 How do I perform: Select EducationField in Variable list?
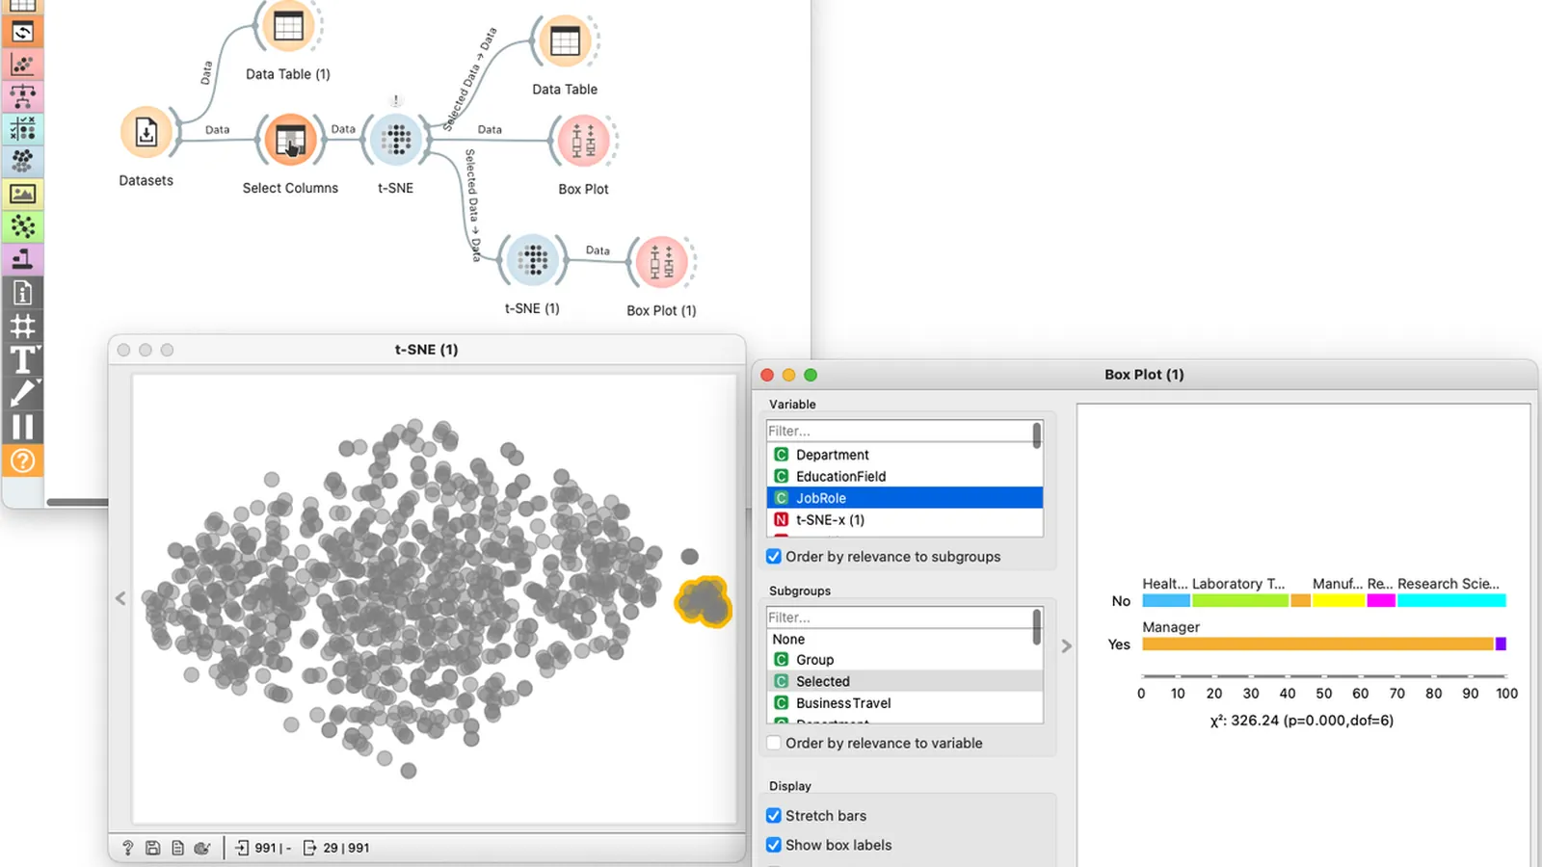[904, 476]
